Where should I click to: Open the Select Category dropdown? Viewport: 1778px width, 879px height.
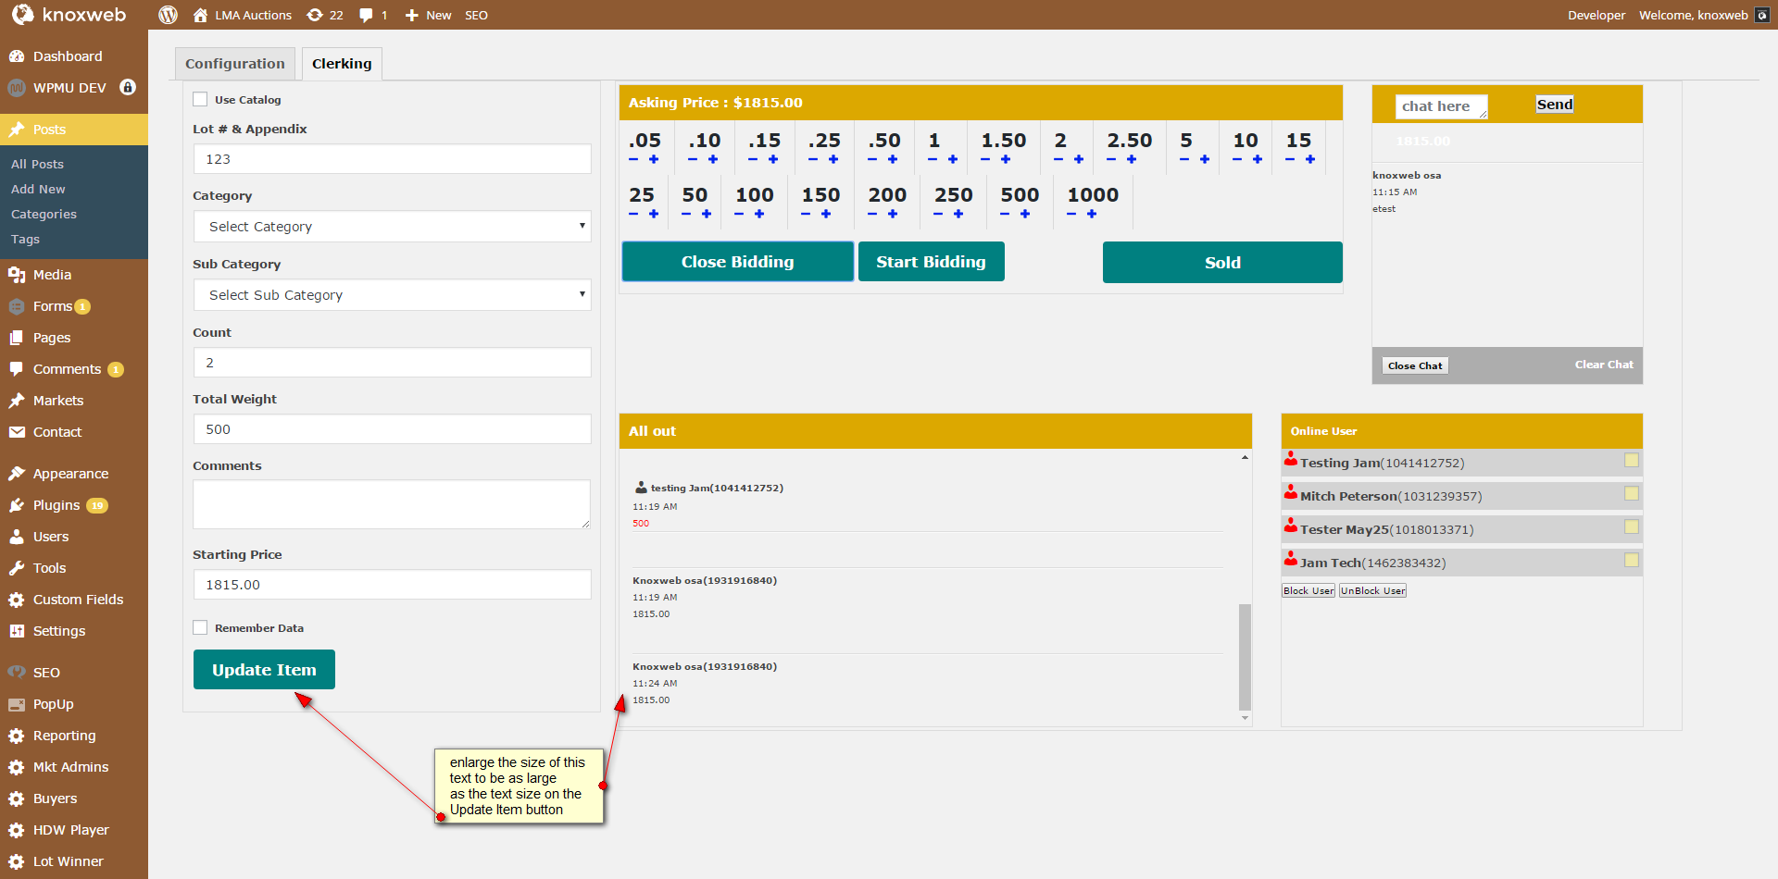[392, 227]
